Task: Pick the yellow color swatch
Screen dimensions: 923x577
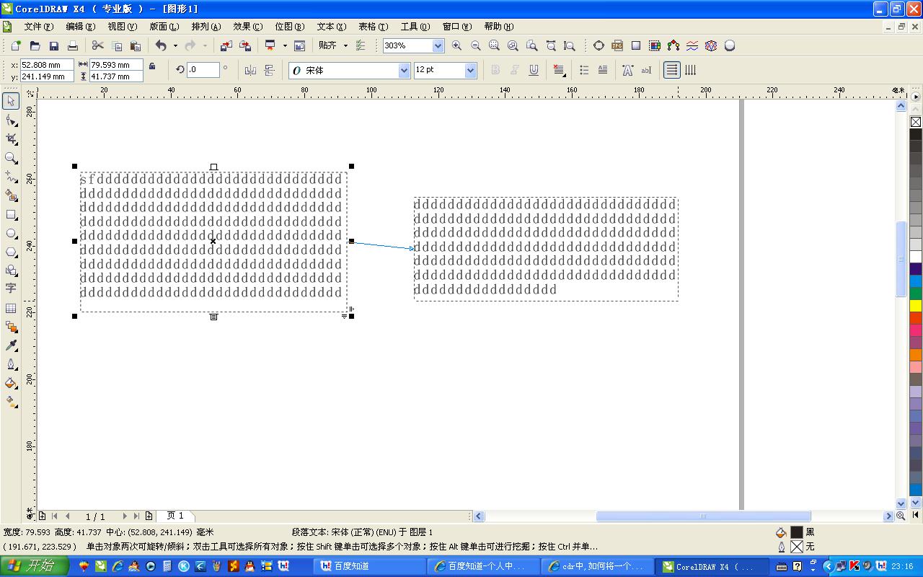Action: tap(916, 307)
